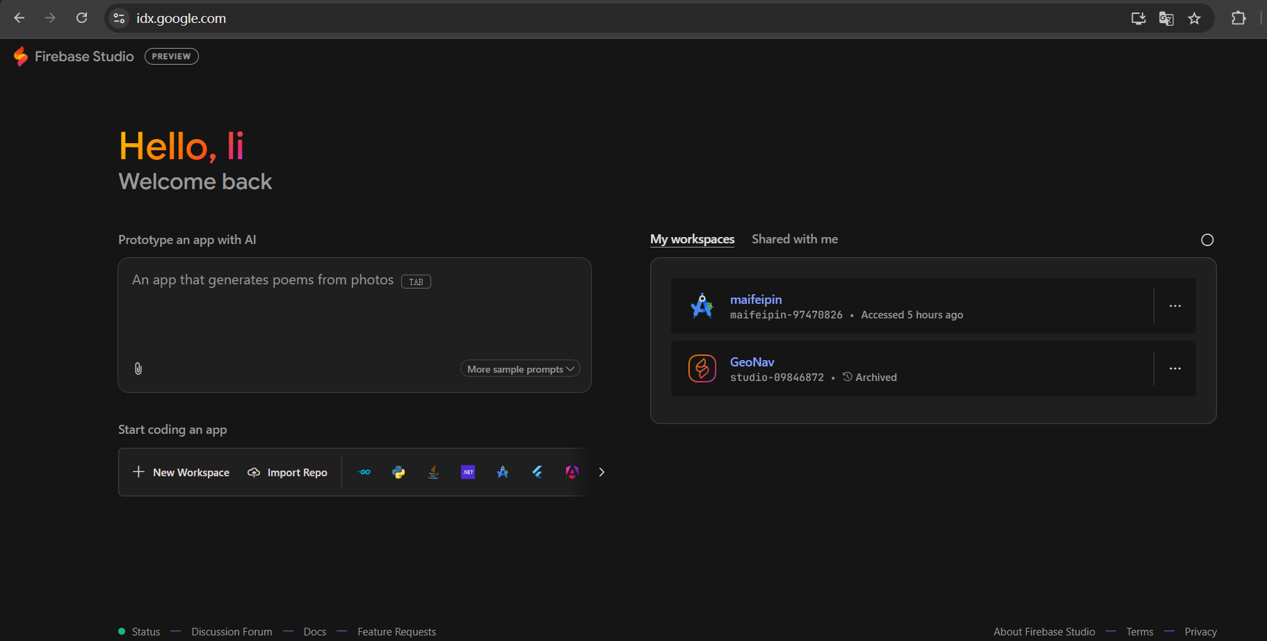View site information icon in address bar
Viewport: 1267px width, 641px height.
pyautogui.click(x=120, y=18)
